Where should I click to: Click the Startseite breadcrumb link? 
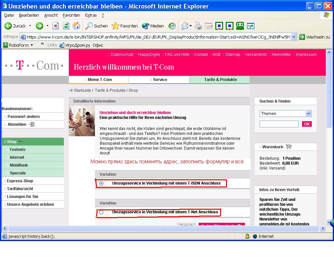pyautogui.click(x=83, y=90)
